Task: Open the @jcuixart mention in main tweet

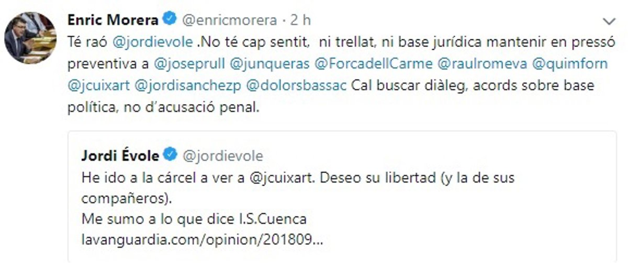Action: click(x=99, y=86)
